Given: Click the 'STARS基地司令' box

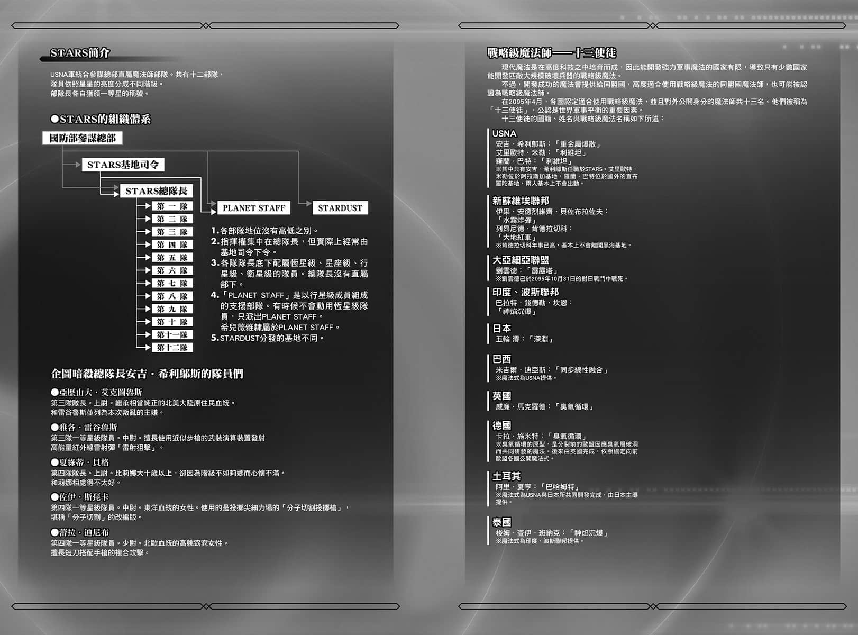Looking at the screenshot, I should coord(123,165).
